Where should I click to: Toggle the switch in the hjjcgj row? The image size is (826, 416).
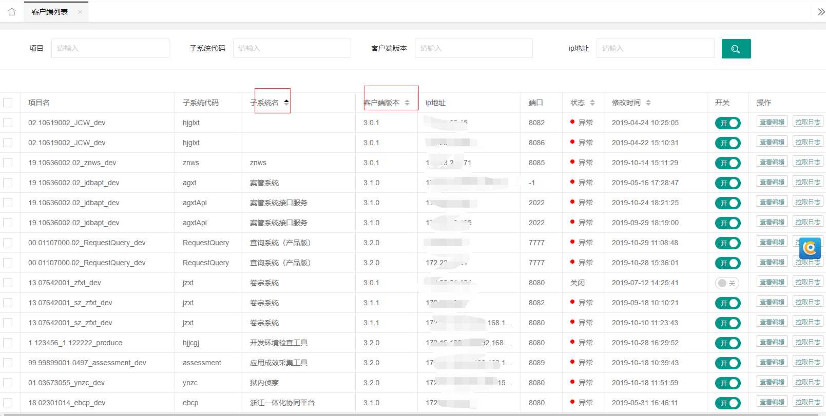[x=728, y=343]
